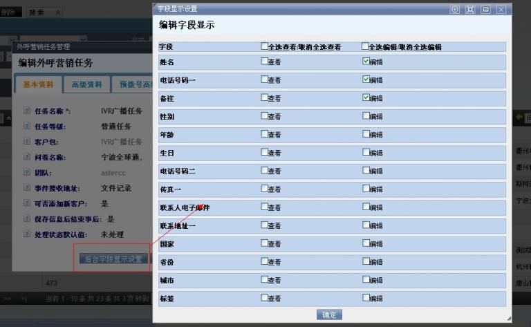This screenshot has width=531, height=327.
Task: Click the help icon next to 任务名称
Action: (26, 110)
